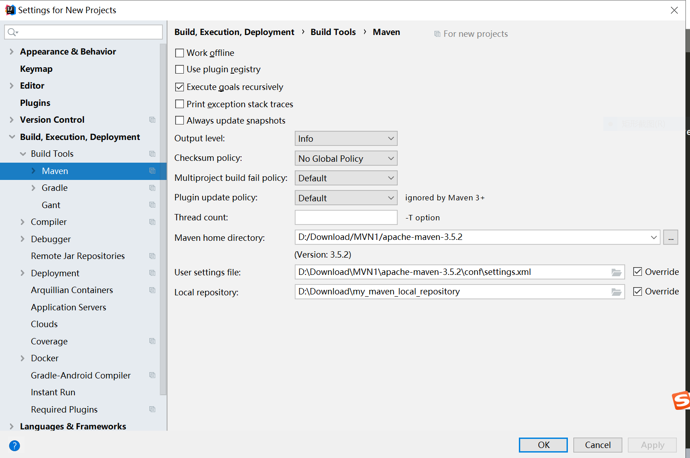Expand the Appearance & Behavior tree node

click(x=12, y=52)
